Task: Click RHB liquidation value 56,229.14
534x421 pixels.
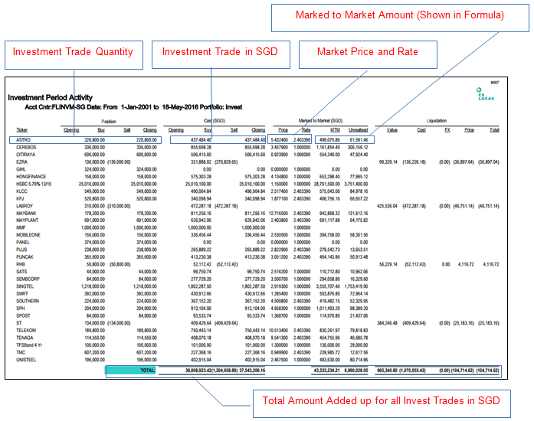Action: (x=388, y=264)
